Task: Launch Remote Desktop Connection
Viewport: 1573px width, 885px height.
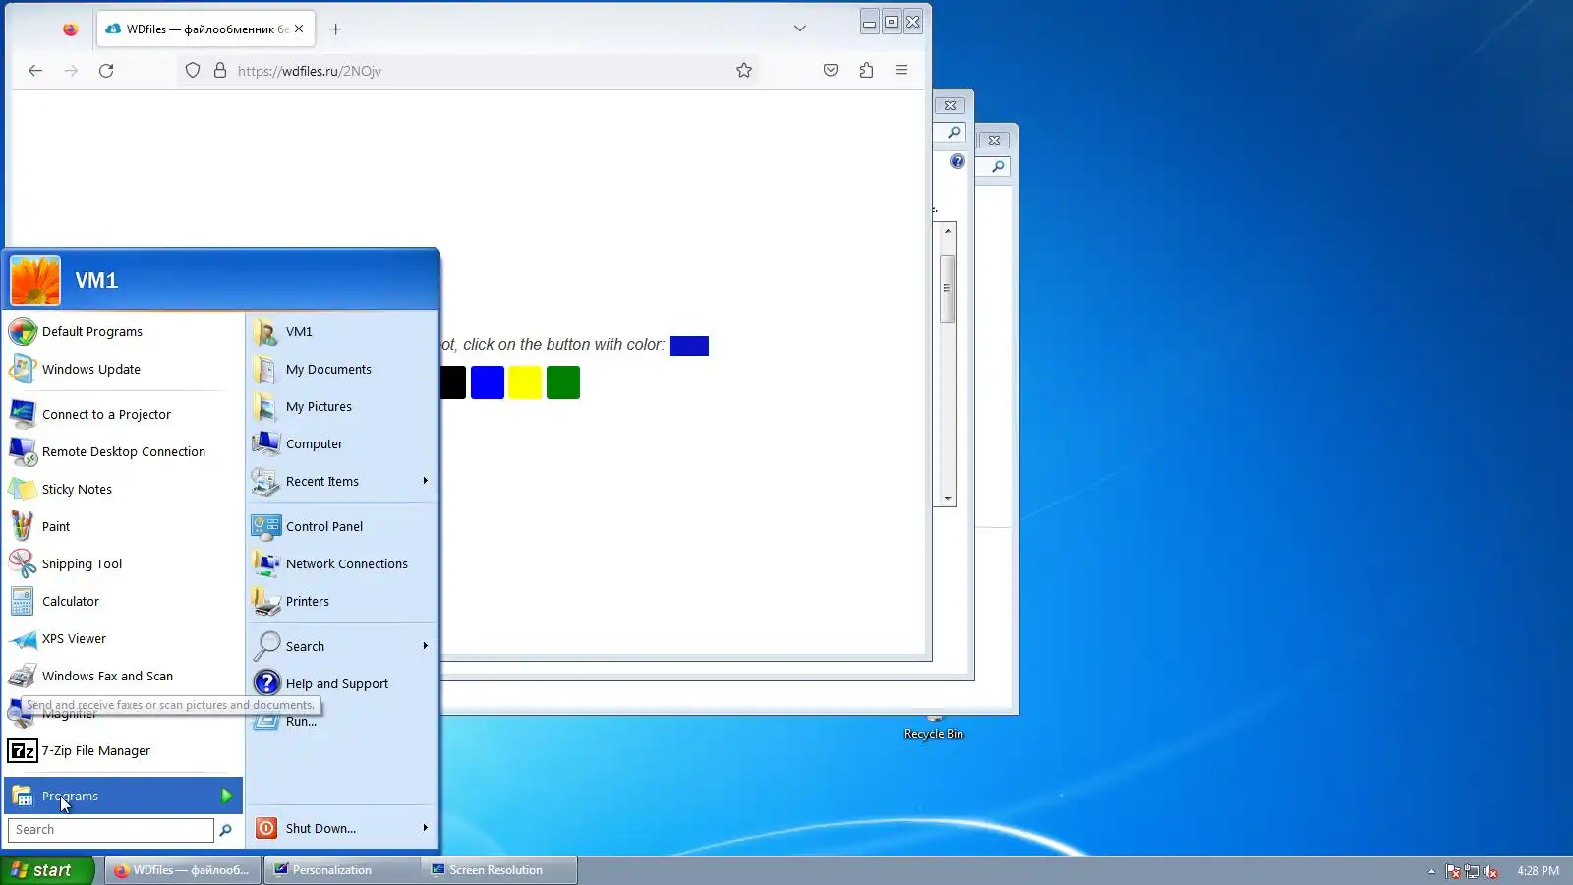Action: (x=123, y=451)
